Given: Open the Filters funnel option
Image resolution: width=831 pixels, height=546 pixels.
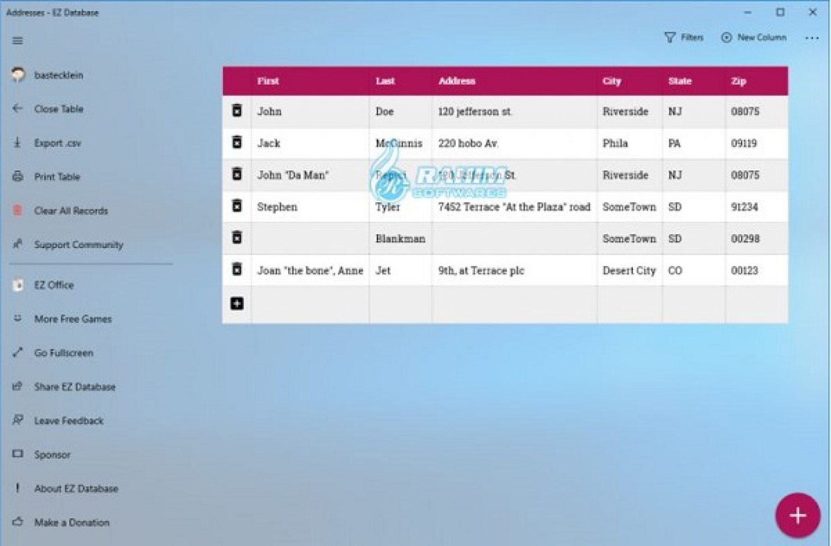Looking at the screenshot, I should pos(684,38).
